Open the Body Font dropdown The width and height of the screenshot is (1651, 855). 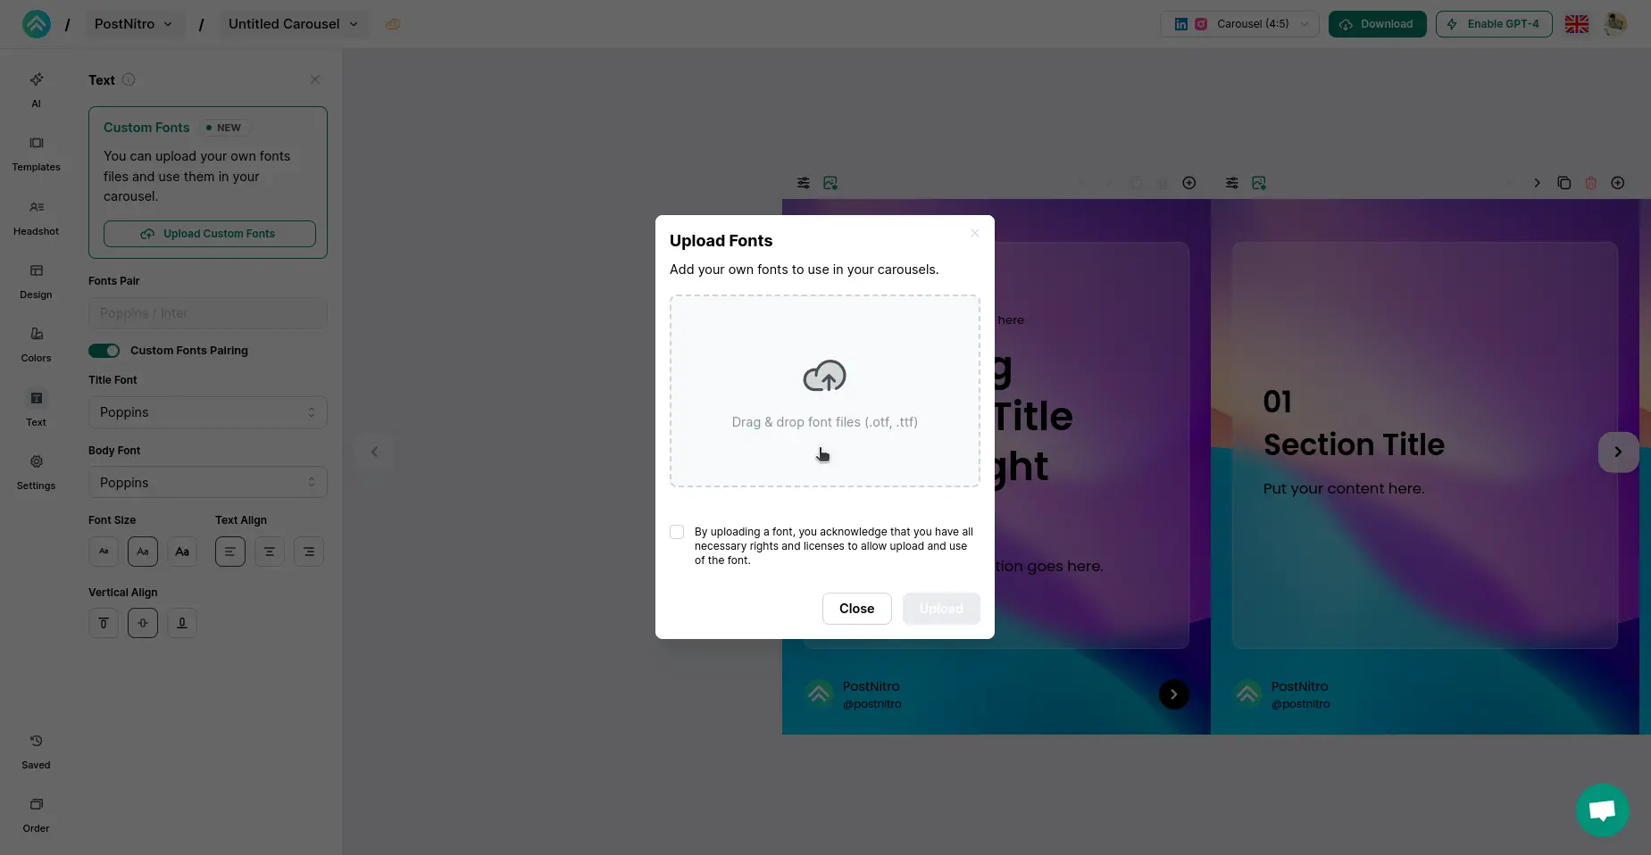[207, 482]
